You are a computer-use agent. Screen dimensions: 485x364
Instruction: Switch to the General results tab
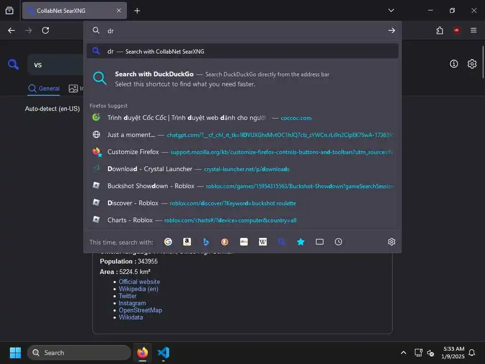pyautogui.click(x=44, y=89)
